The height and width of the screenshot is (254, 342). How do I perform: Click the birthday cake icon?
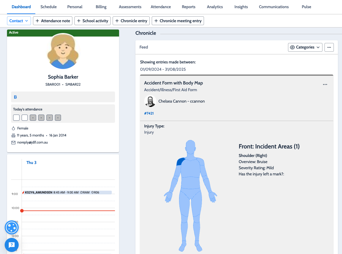pos(13,135)
